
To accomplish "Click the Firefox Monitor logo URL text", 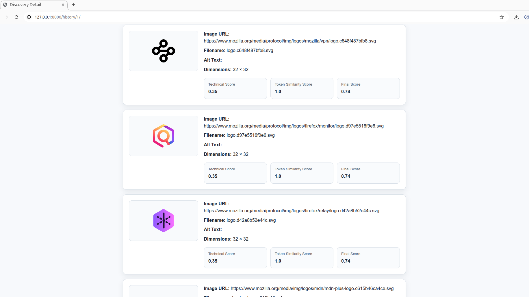I will [294, 126].
